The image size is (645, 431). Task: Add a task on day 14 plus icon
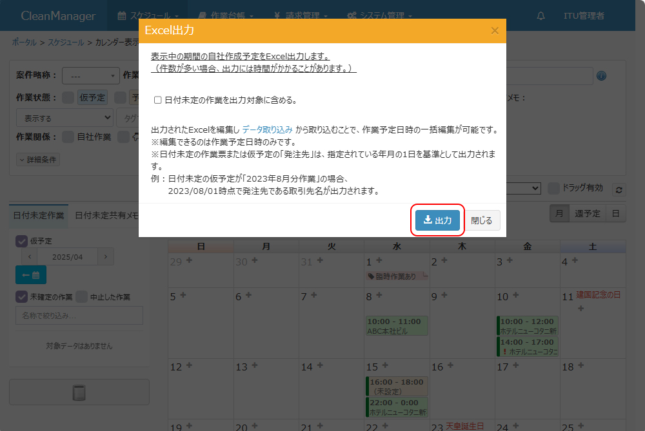pos(320,365)
